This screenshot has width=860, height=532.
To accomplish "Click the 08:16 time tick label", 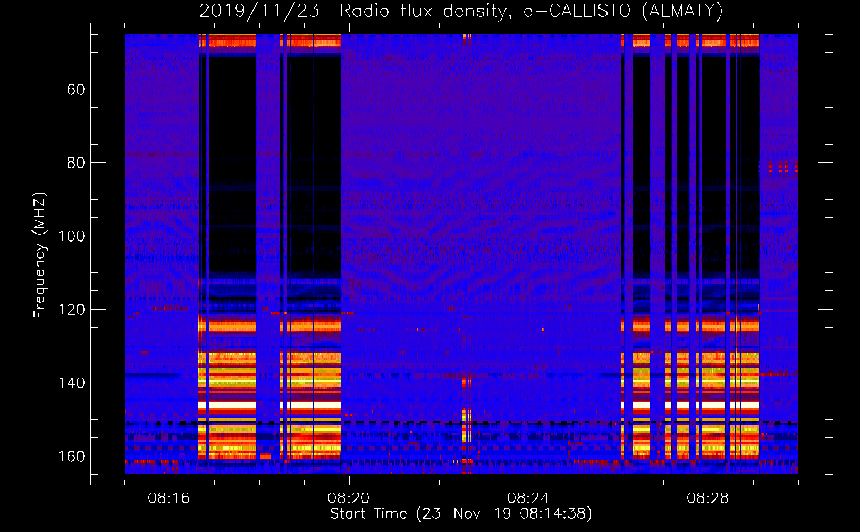I will click(x=169, y=498).
